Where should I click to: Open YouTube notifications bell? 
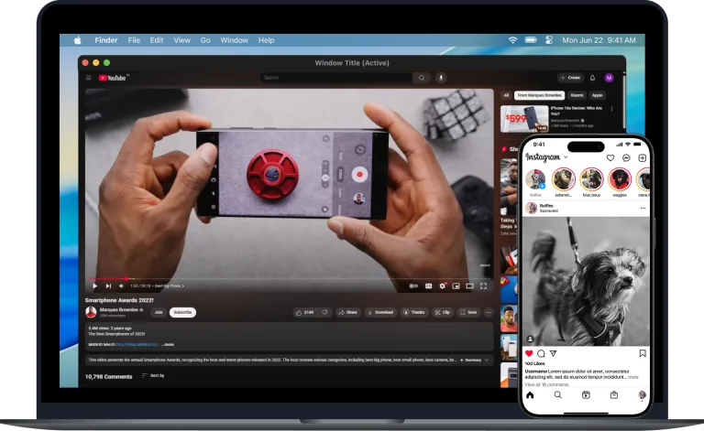(x=592, y=78)
